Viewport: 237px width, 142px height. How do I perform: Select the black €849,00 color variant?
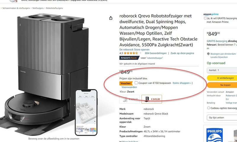coord(152,99)
